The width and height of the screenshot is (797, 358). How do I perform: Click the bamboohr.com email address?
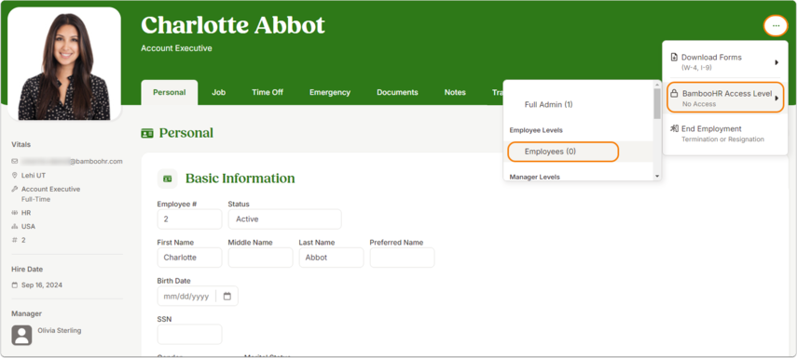point(72,161)
